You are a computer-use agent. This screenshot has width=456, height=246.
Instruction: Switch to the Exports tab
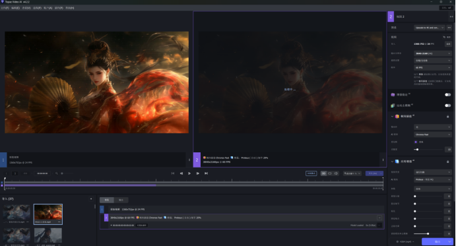(x=121, y=200)
